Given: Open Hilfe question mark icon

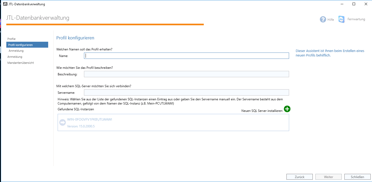Looking at the screenshot, I should click(x=323, y=19).
